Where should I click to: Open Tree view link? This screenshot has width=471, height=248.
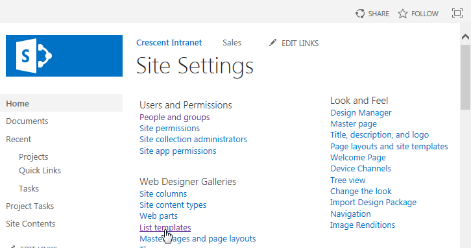pos(348,180)
